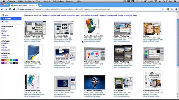Open Spotlight search magnifier in menu bar
The height and width of the screenshot is (100, 179).
click(x=175, y=1)
